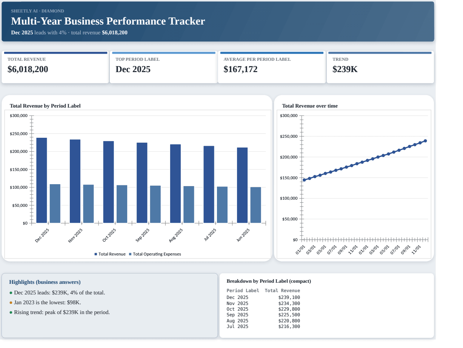Click the Sep 2025 row label in table
This screenshot has width=463, height=348.
(x=237, y=315)
